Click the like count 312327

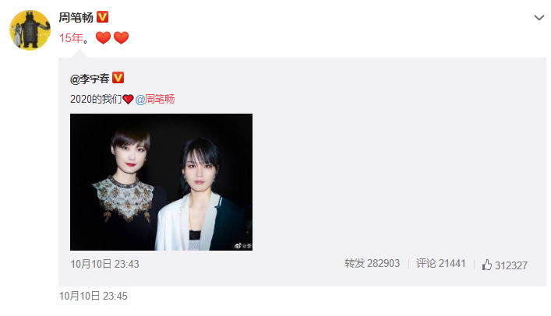511,265
